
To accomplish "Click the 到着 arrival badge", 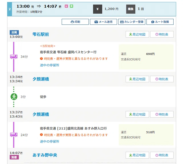I will [14, 157].
